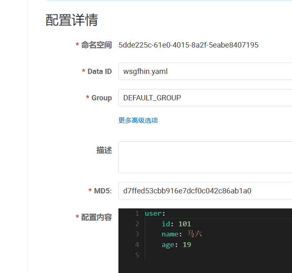The height and width of the screenshot is (273, 292).
Task: Open the 更多高级选项 link
Action: 138,120
